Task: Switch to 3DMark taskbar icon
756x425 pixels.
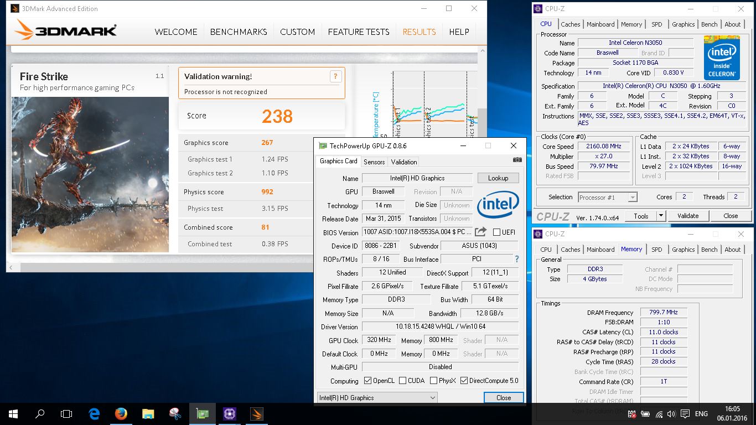Action: [x=256, y=413]
